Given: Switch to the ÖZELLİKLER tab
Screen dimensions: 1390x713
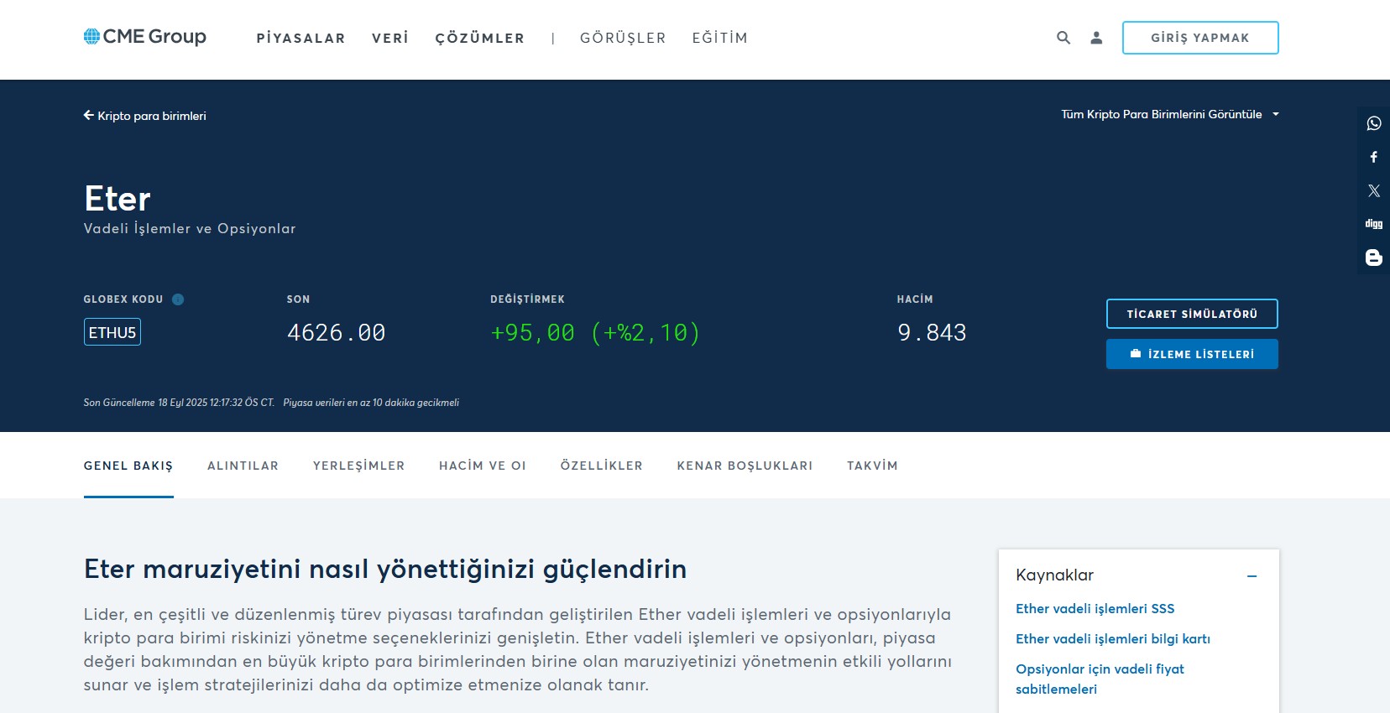Looking at the screenshot, I should pyautogui.click(x=602, y=466).
